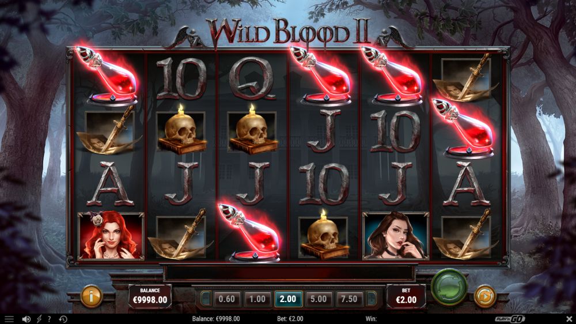This screenshot has height=324, width=576.
Task: Open game history clock icon
Action: tap(63, 319)
